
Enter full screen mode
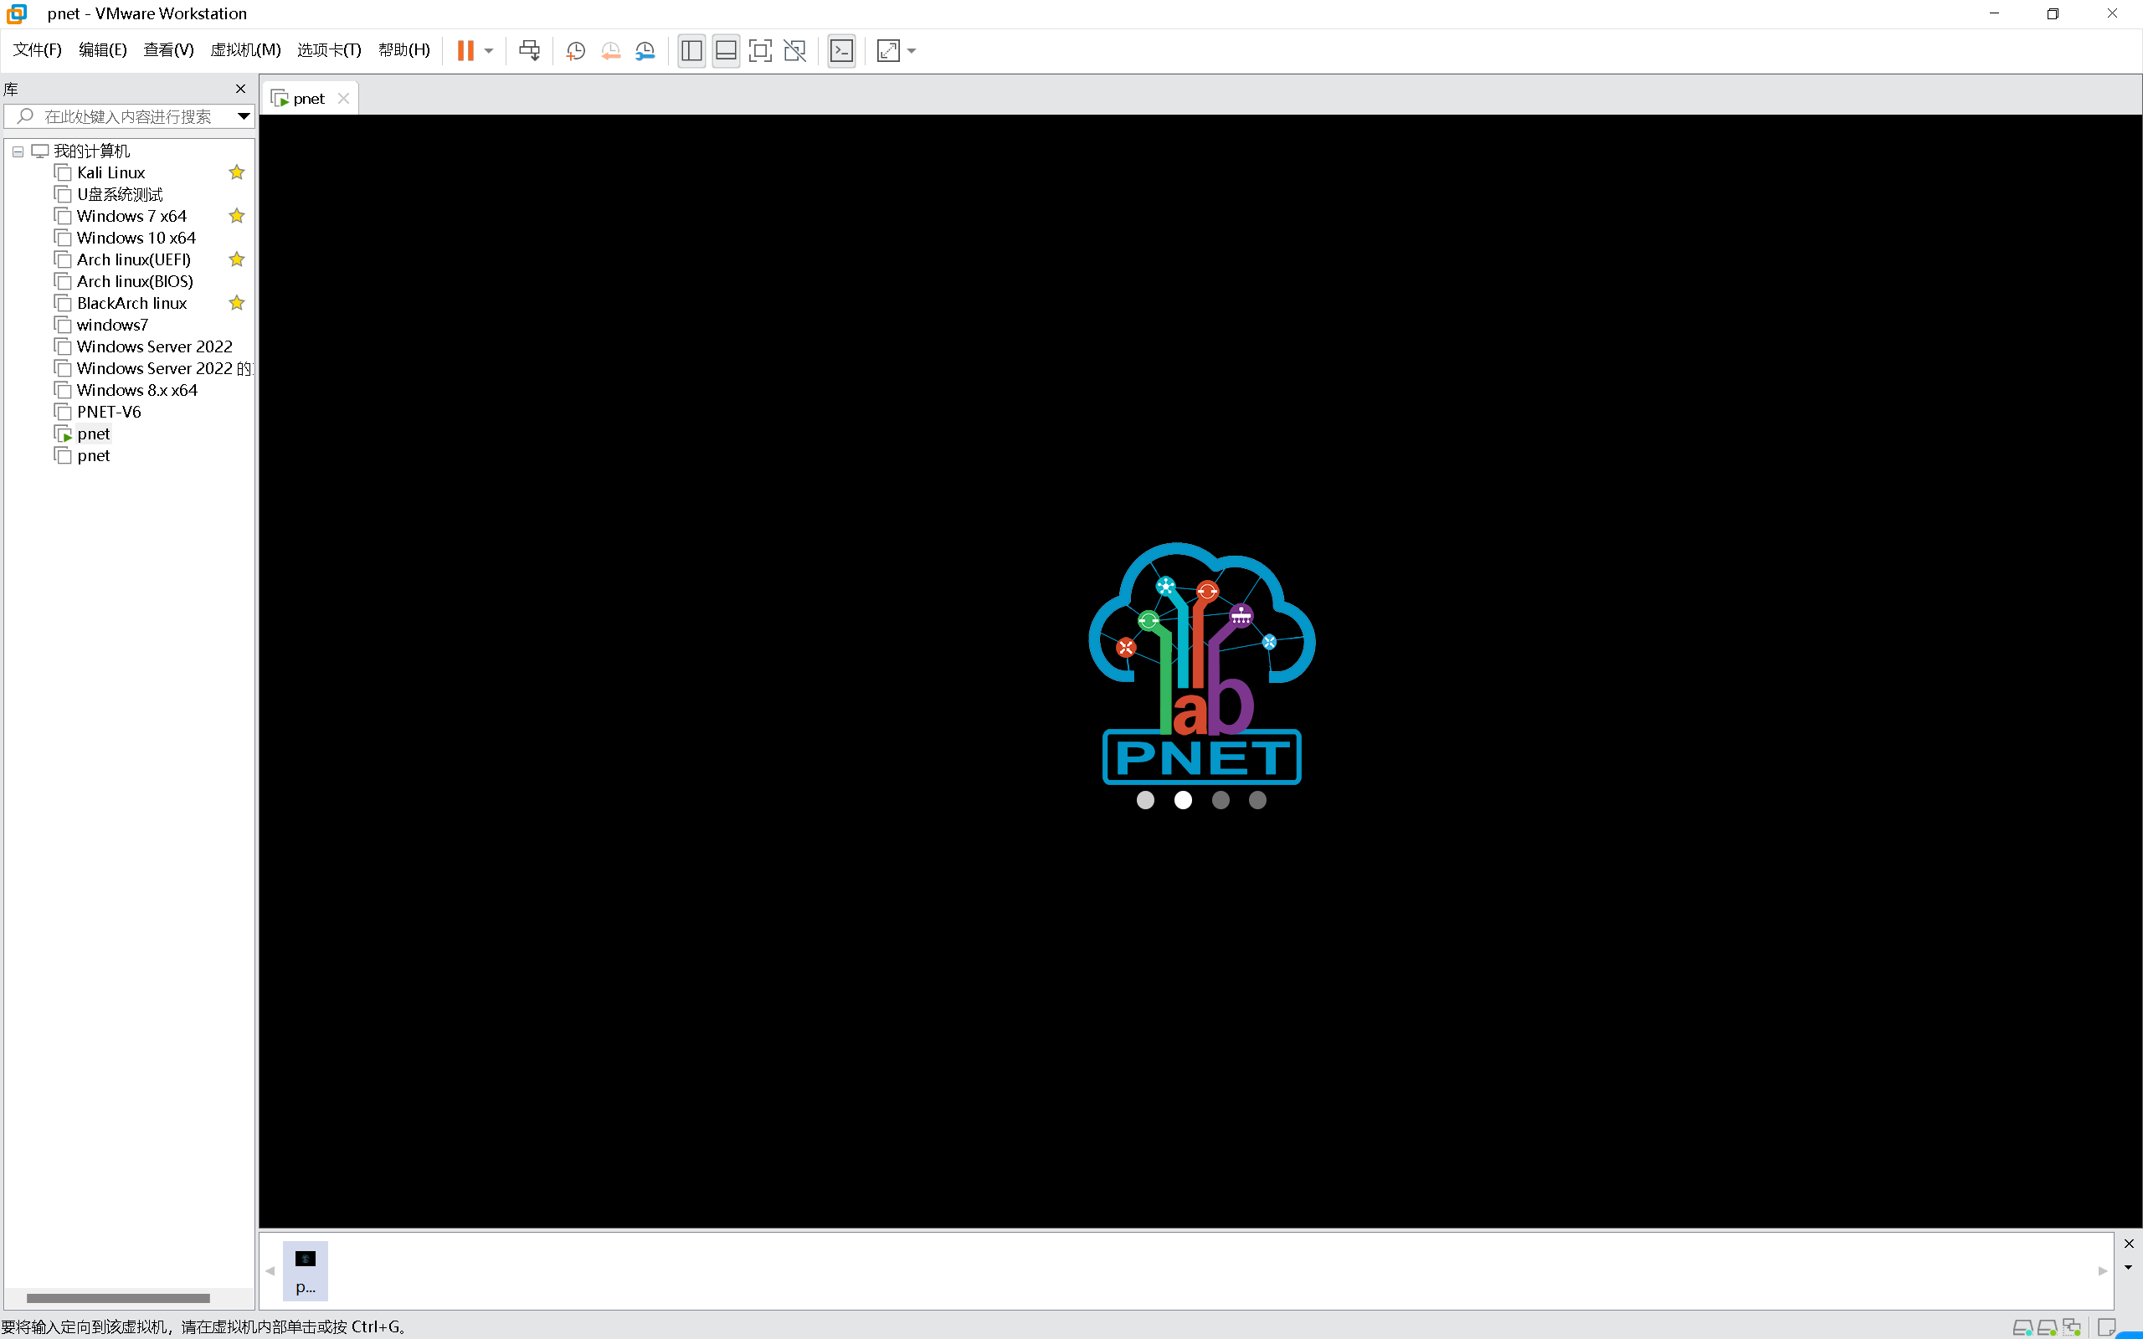(x=760, y=50)
